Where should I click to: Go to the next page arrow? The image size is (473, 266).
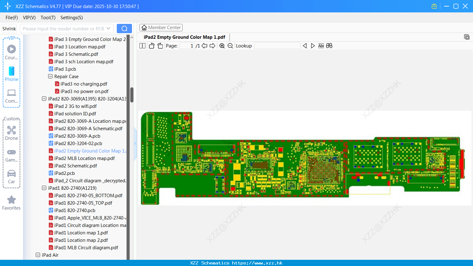[212, 46]
